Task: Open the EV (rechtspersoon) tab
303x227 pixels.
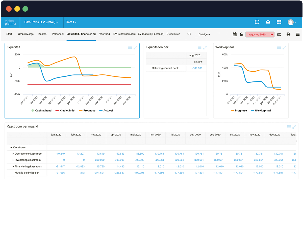Action: 124,34
